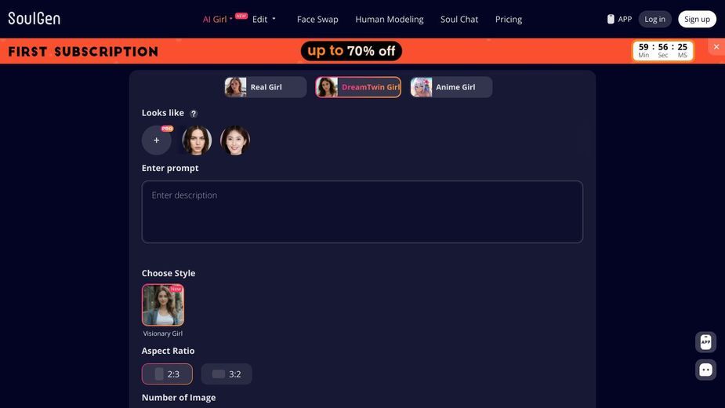Select the smiling Asian woman face avatar
Screen dimensions: 725x408
pos(235,140)
